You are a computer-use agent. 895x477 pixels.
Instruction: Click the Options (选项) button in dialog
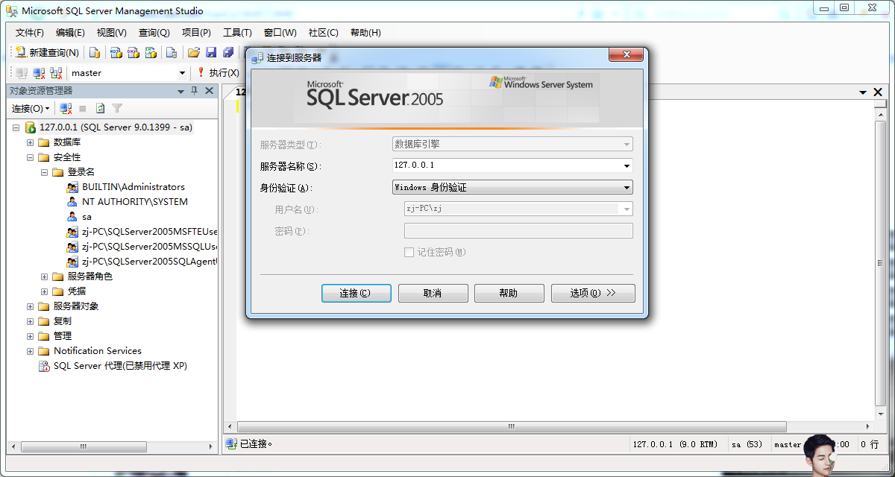[x=593, y=293]
